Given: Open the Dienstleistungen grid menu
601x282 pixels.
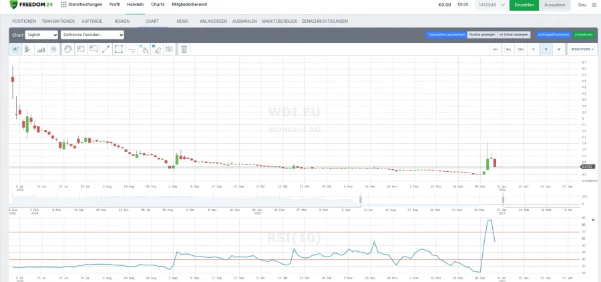Looking at the screenshot, I should 81,5.
